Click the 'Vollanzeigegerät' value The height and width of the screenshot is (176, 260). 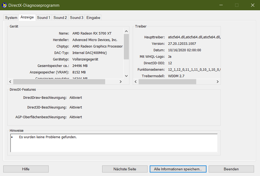[85, 59]
